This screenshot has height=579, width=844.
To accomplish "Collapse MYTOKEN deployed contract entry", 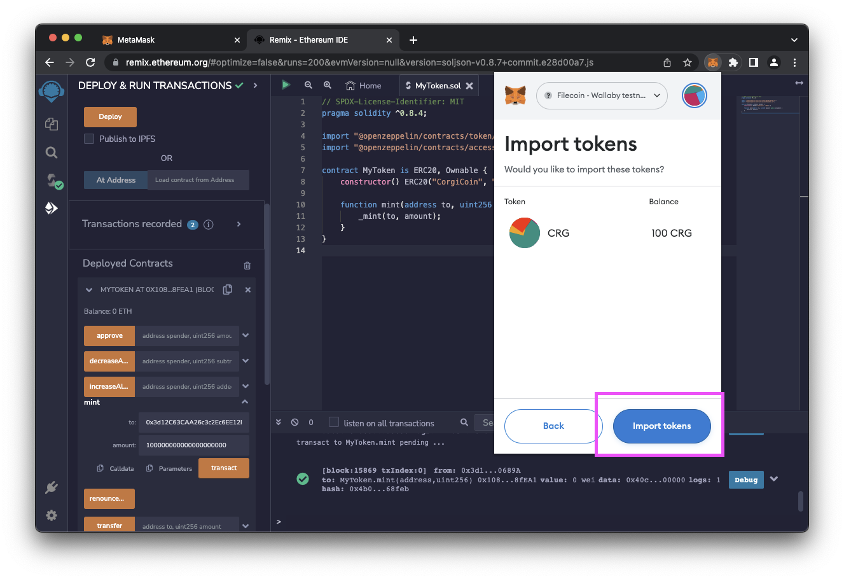I will (89, 290).
